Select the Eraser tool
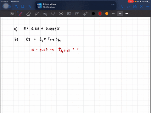The width and height of the screenshot is (151, 113). (x=29, y=14)
